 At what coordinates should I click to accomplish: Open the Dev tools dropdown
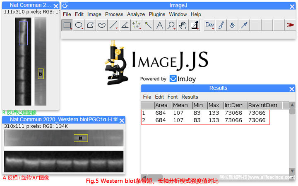210,26
